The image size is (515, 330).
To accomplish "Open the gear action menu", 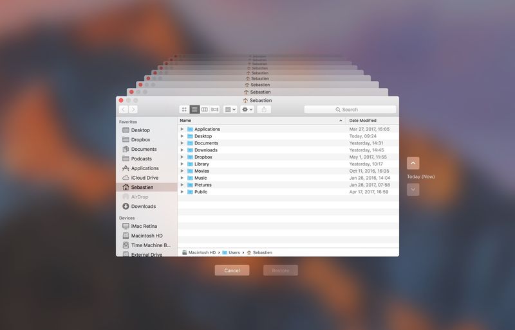I will click(x=247, y=109).
